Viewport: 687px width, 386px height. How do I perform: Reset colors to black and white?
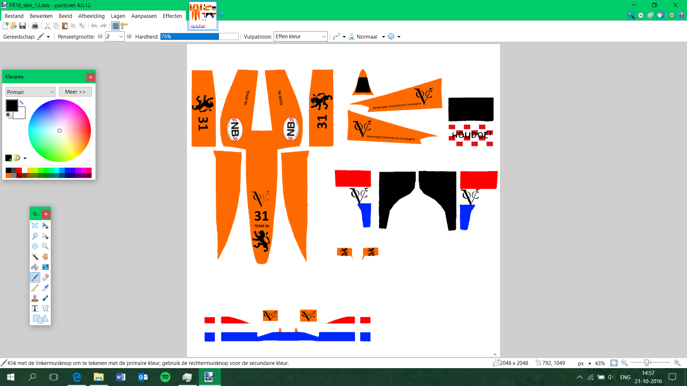[x=9, y=115]
